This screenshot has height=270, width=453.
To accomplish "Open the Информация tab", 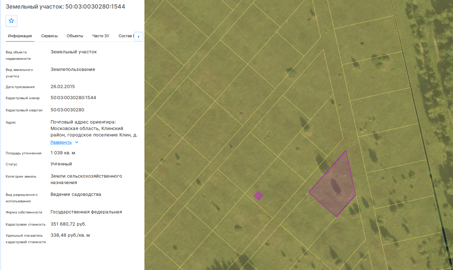I will [20, 36].
